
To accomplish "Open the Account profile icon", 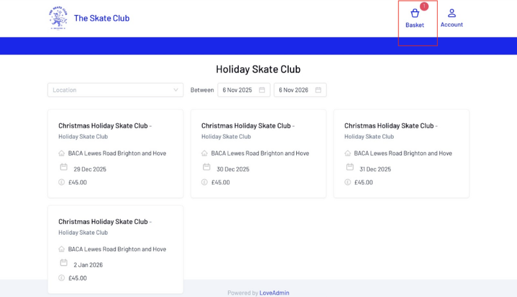I will [x=452, y=13].
